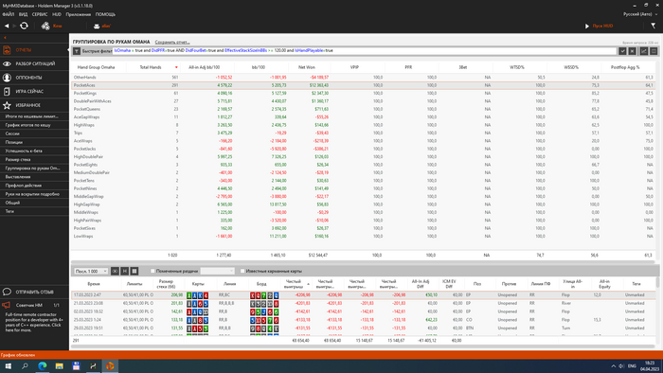
Task: Select the OtherHands row
Action: [364, 78]
